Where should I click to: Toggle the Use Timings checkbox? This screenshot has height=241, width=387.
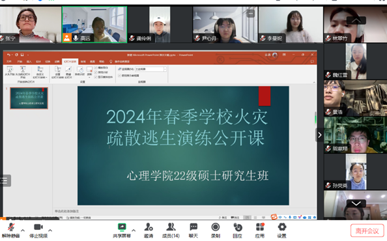(x=96, y=72)
